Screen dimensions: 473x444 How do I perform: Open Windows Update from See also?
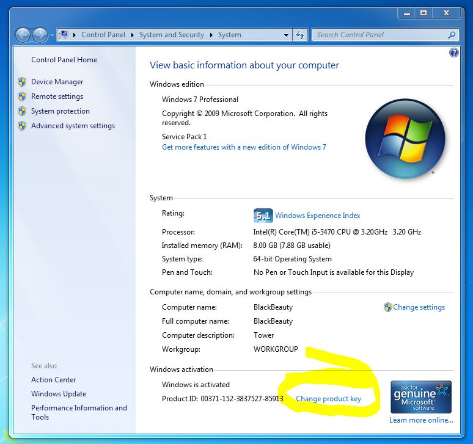coord(59,394)
